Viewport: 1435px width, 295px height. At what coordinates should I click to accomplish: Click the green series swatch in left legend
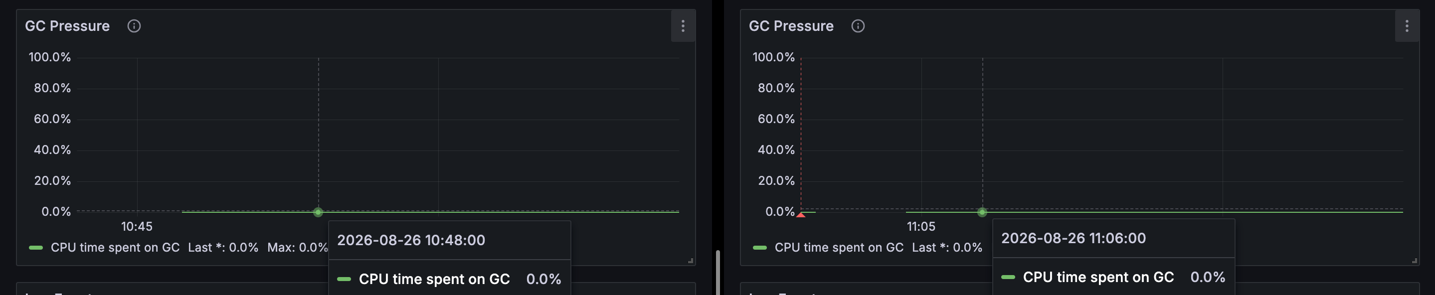pos(36,248)
